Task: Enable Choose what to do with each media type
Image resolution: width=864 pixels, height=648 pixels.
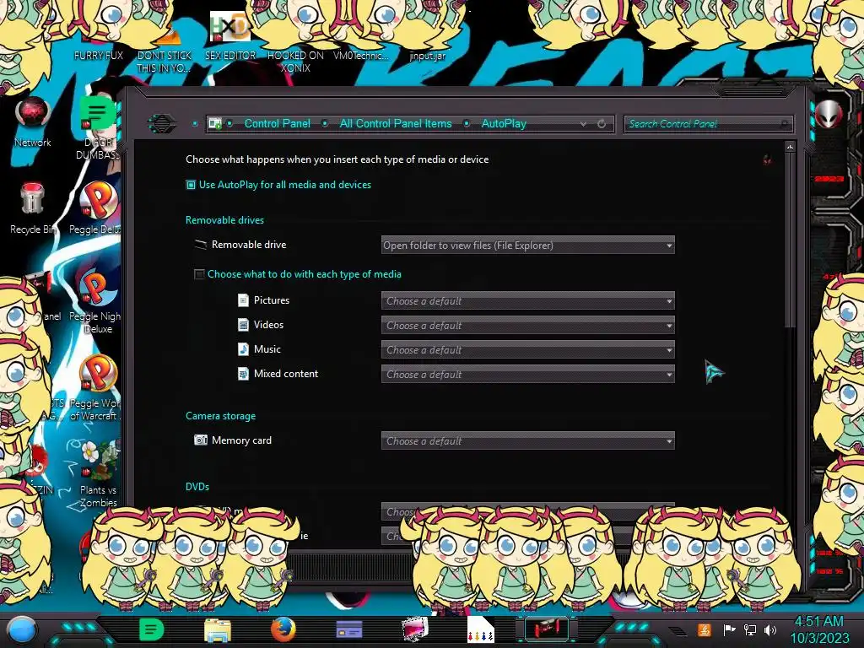Action: pos(199,274)
